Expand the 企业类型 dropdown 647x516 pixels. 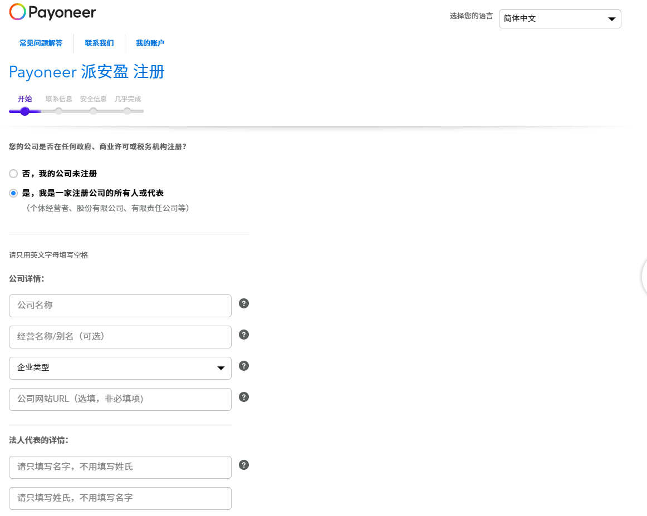(120, 368)
